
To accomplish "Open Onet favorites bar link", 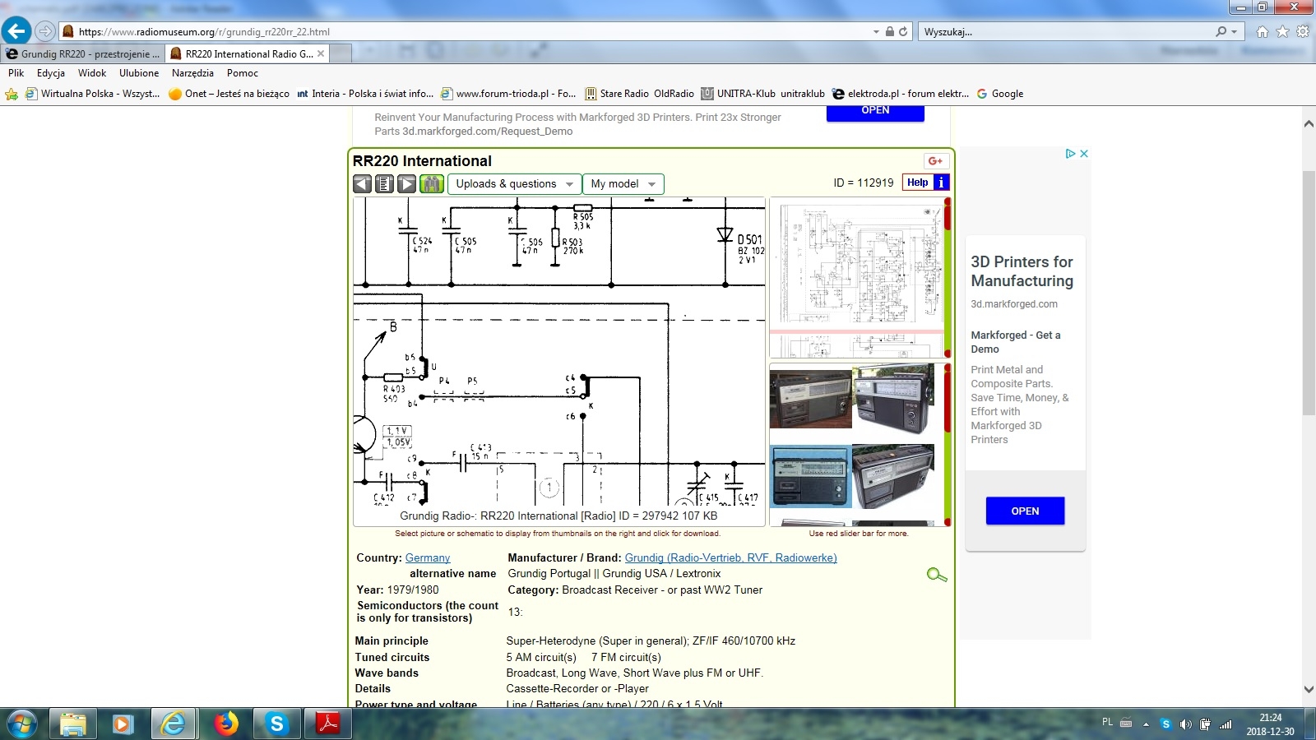I will pyautogui.click(x=229, y=94).
